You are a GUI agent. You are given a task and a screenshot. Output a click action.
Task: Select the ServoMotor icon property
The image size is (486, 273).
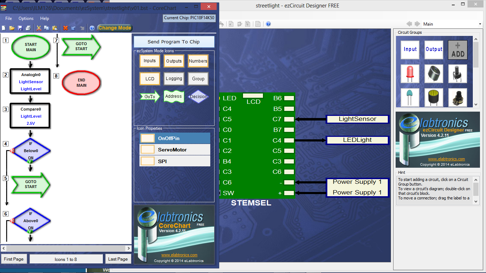(x=175, y=150)
